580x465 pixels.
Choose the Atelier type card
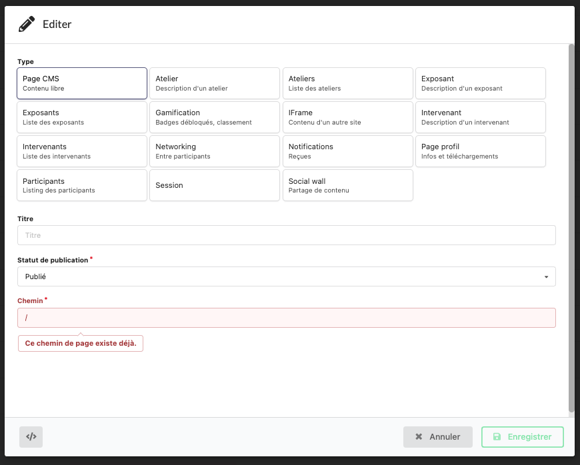pos(214,83)
